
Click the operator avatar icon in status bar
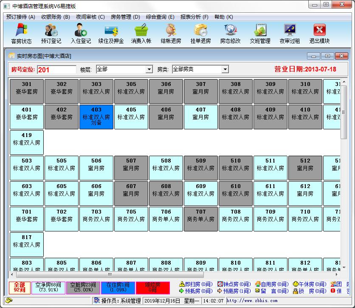[x=97, y=300]
